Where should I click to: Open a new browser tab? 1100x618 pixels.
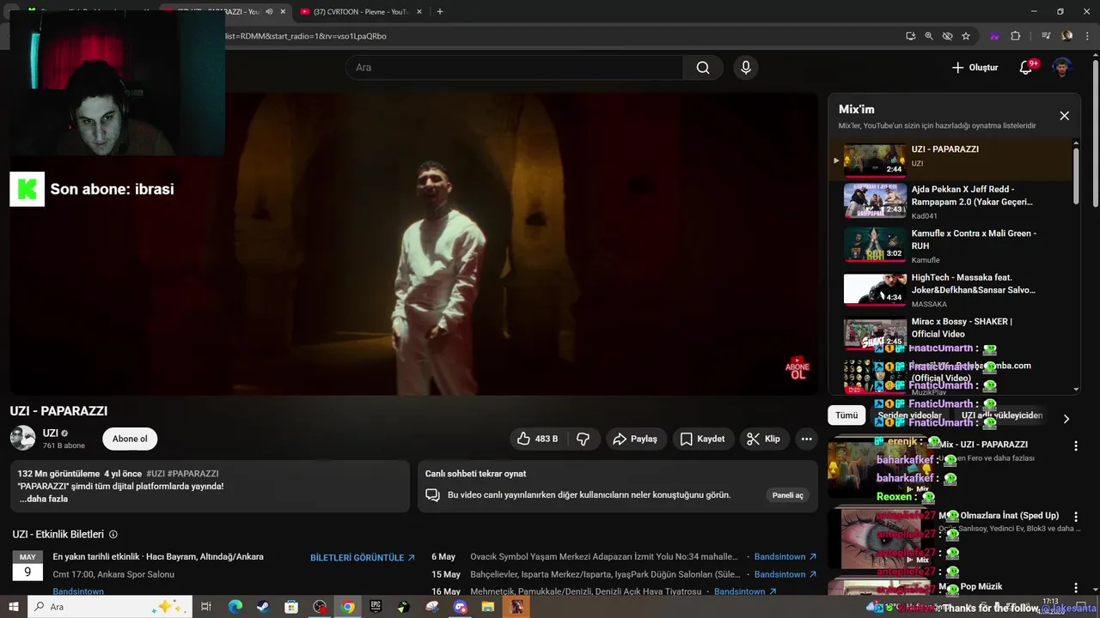(x=440, y=11)
